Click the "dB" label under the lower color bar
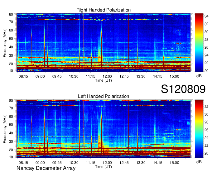Screen dimensions: 212x172 tap(199, 162)
